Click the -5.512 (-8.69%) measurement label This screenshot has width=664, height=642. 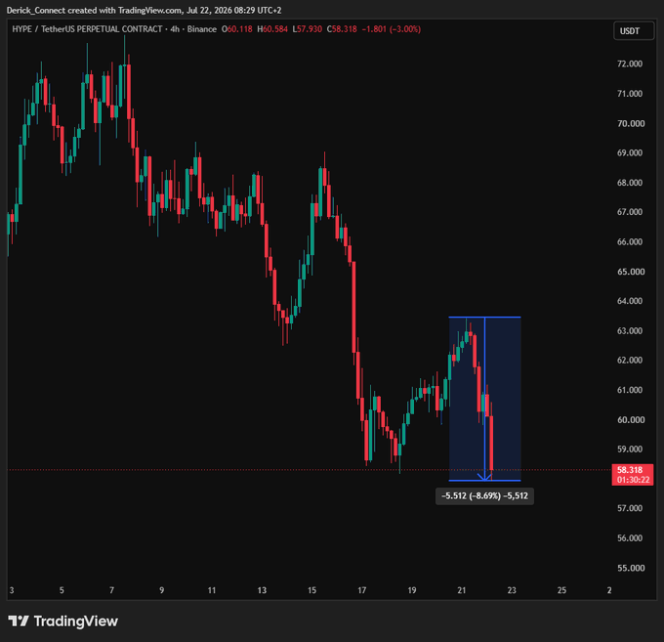tap(484, 495)
